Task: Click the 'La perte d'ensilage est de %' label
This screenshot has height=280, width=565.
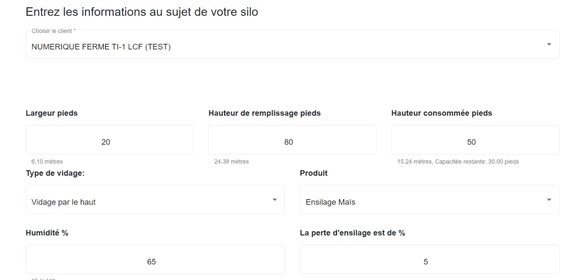Action: click(351, 233)
